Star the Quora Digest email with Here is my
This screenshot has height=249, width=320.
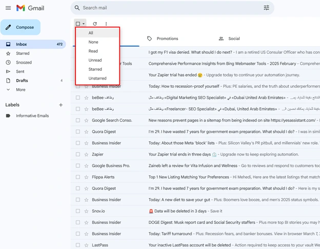tap(86, 188)
